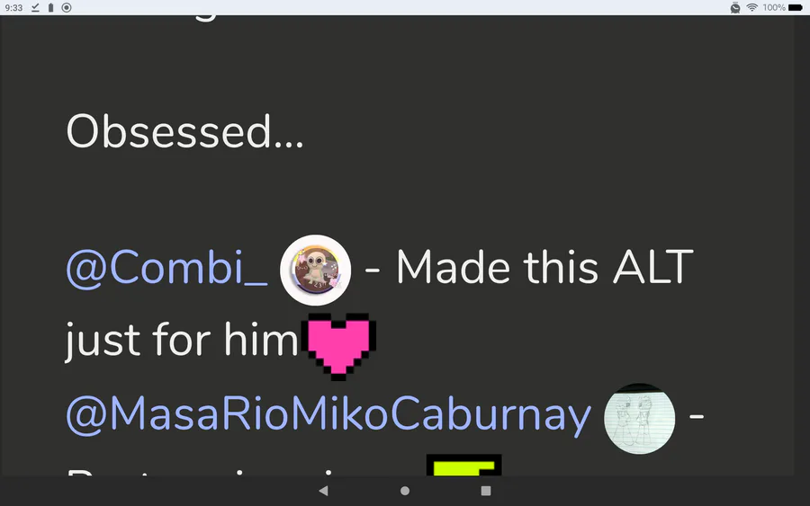The width and height of the screenshot is (810, 506).
Task: Open the @MasaRioMikoCaburnay profile mention
Action: click(x=329, y=414)
